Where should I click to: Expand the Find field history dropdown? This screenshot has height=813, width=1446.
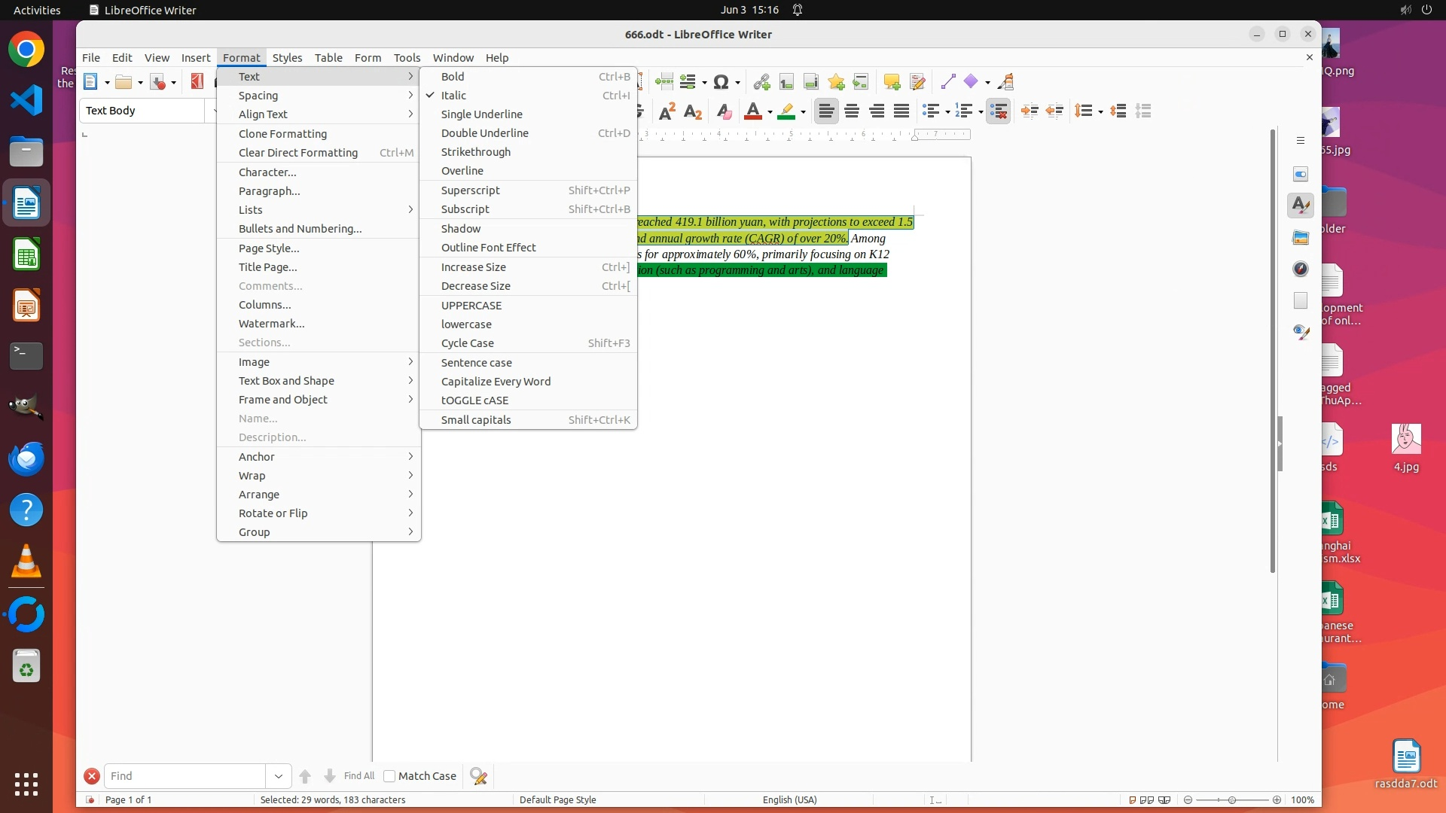(x=278, y=776)
